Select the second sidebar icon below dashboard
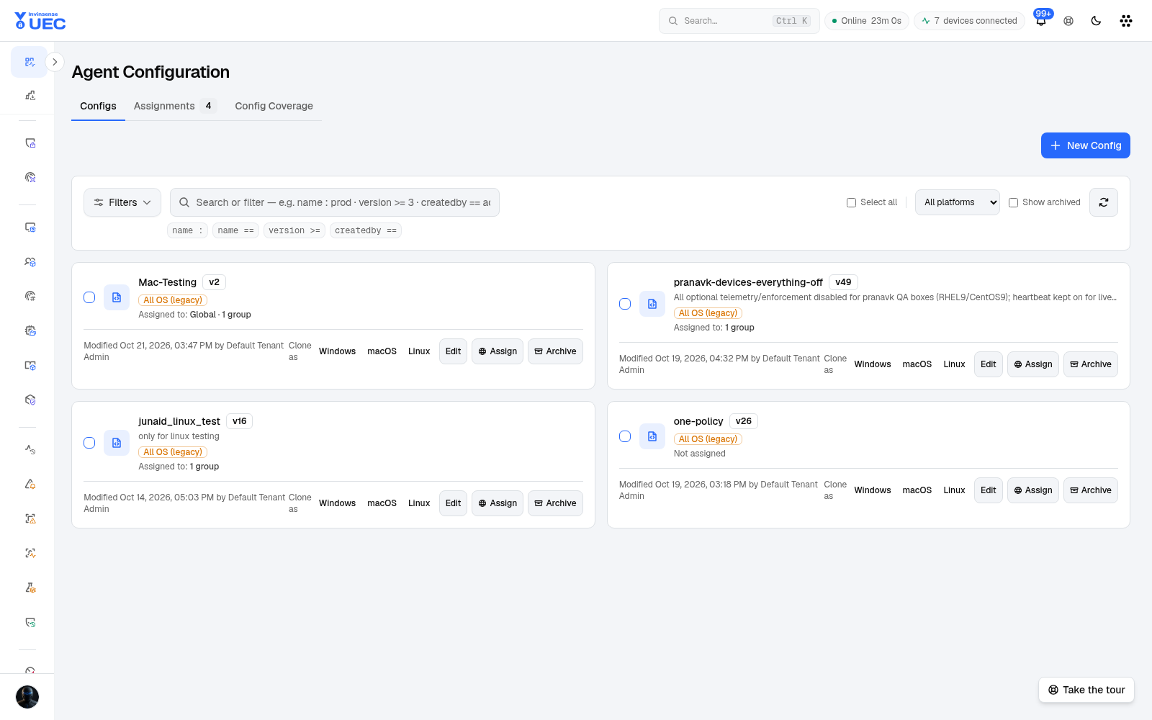 point(30,95)
